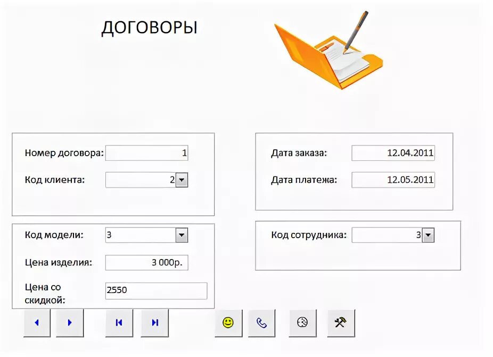
Task: Click the Дата платежа date field
Action: 393,180
